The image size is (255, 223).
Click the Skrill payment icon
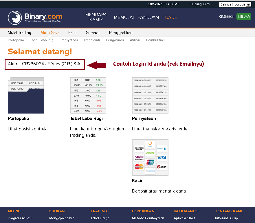tap(139, 157)
